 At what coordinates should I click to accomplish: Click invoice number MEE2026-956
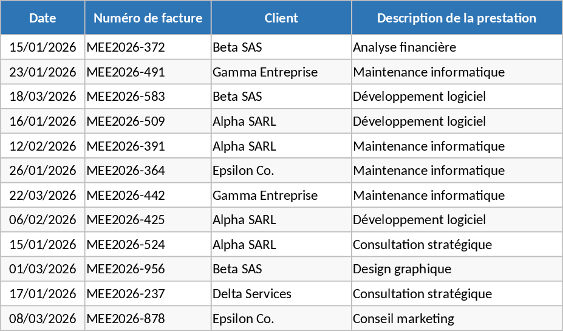pyautogui.click(x=126, y=269)
